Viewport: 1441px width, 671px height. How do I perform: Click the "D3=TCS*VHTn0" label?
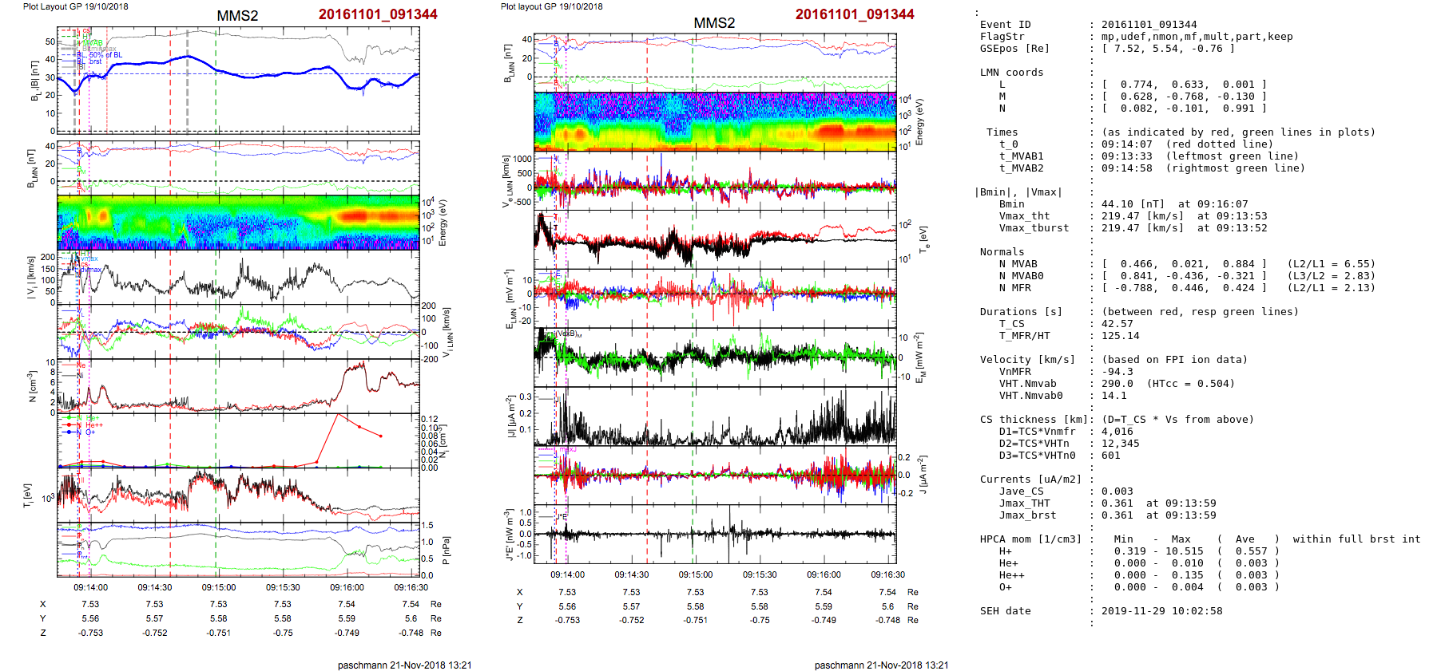tap(1038, 456)
